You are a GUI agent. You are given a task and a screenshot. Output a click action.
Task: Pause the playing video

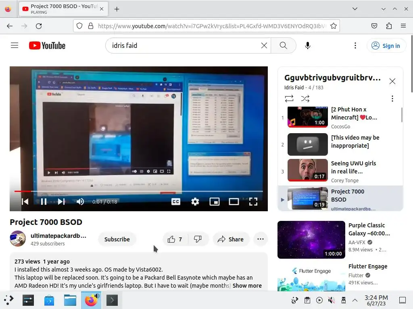coord(44,202)
